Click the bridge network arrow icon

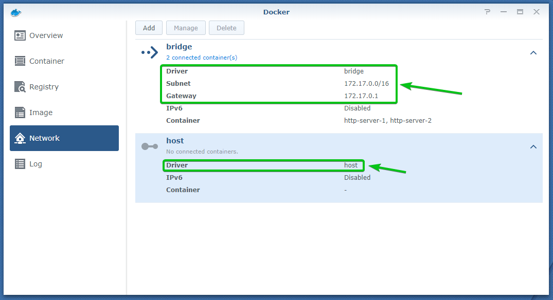tap(150, 52)
